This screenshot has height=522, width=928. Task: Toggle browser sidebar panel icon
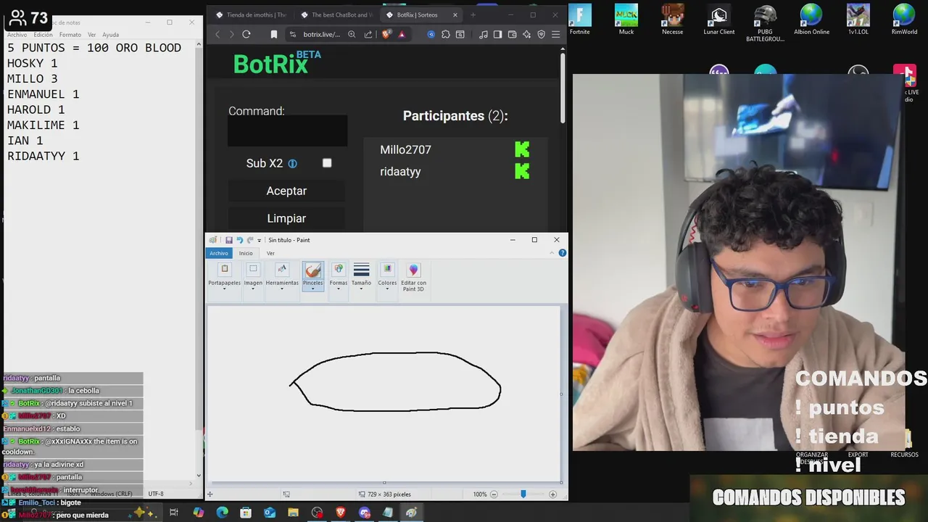point(497,34)
